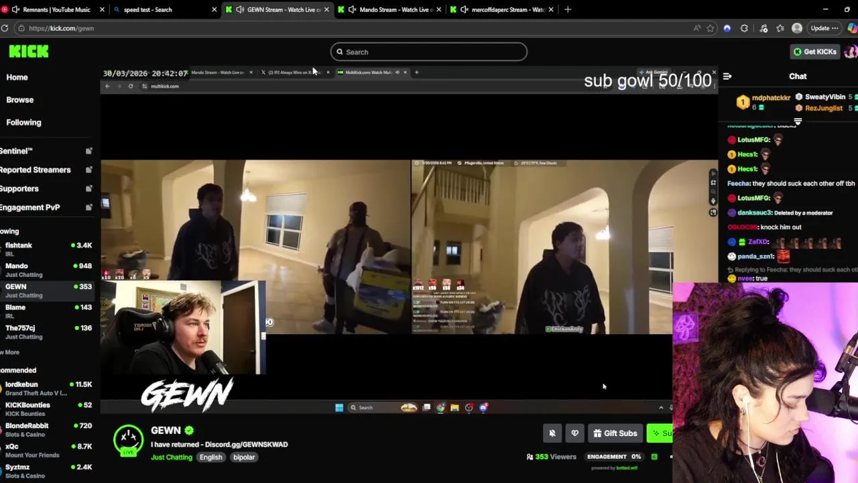Screen dimensions: 858x483
Task: Toggle stream notifications bell button
Action: tap(552, 433)
